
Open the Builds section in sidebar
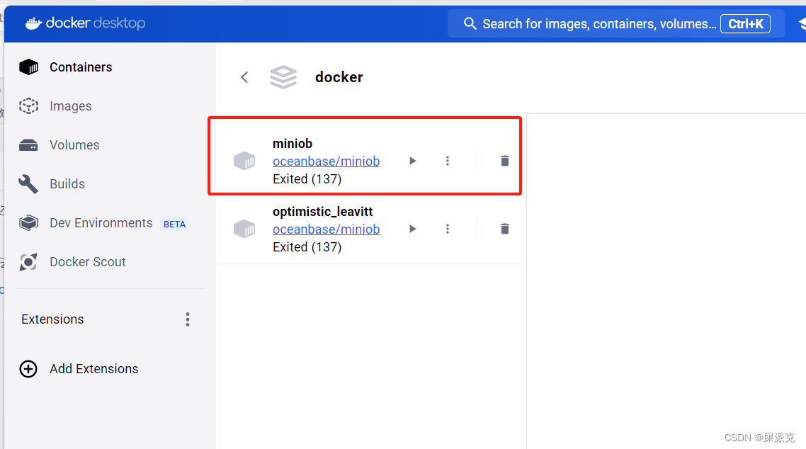tap(67, 184)
